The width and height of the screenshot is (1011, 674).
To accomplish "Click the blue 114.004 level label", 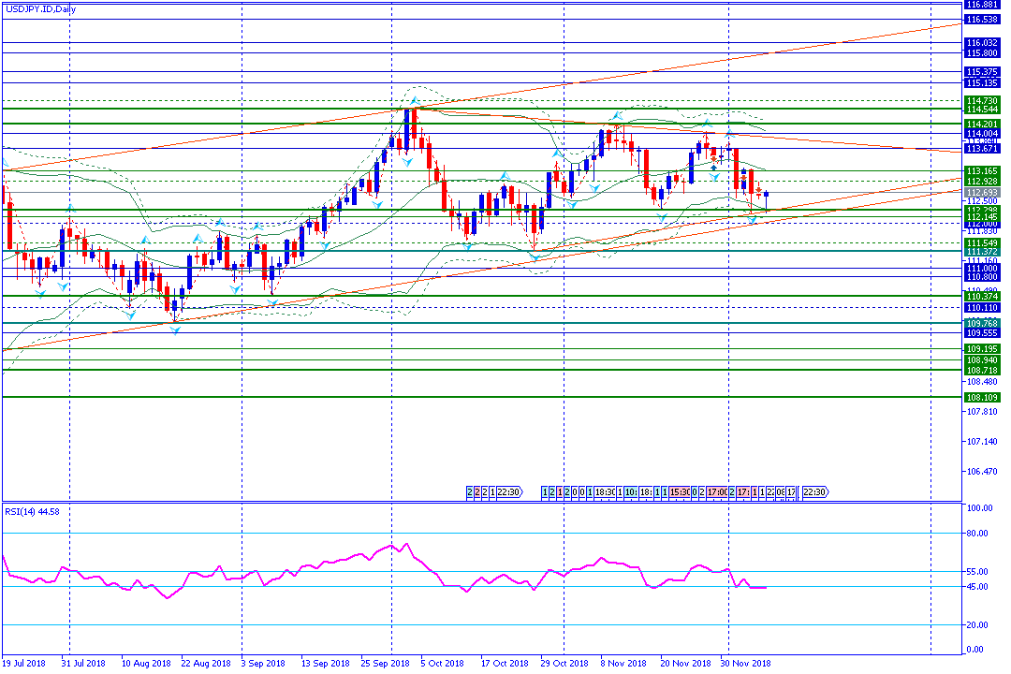I will [981, 134].
